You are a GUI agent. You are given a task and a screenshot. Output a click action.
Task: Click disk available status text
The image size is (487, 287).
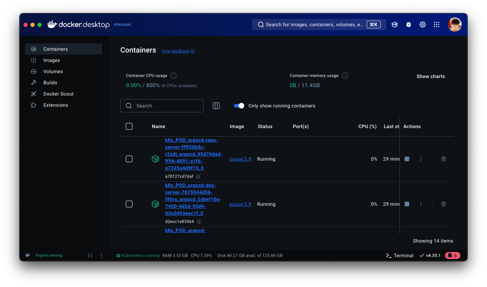point(250,255)
